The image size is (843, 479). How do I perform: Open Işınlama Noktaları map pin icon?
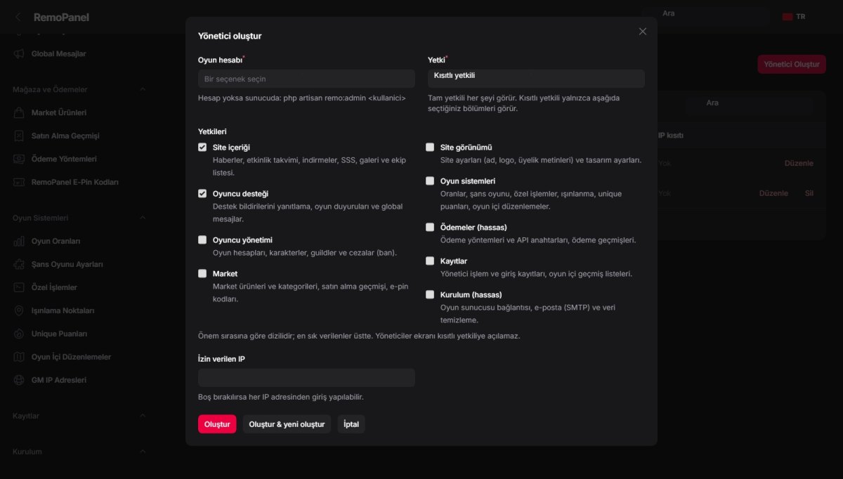click(x=19, y=310)
